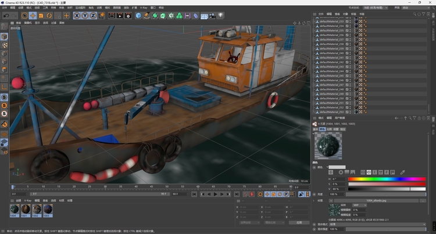The width and height of the screenshot is (436, 234).
Task: Click the light bulb icon in the toolbar
Action: pos(221,16)
